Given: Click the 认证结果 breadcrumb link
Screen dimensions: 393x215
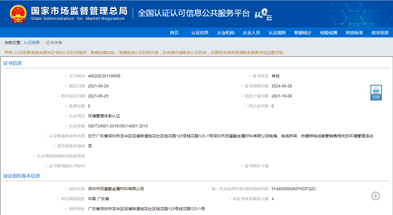Looking at the screenshot, I should click(x=32, y=43).
